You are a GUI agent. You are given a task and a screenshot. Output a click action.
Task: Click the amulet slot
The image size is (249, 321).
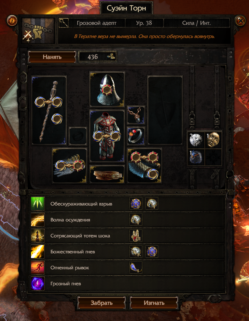coord(136,115)
